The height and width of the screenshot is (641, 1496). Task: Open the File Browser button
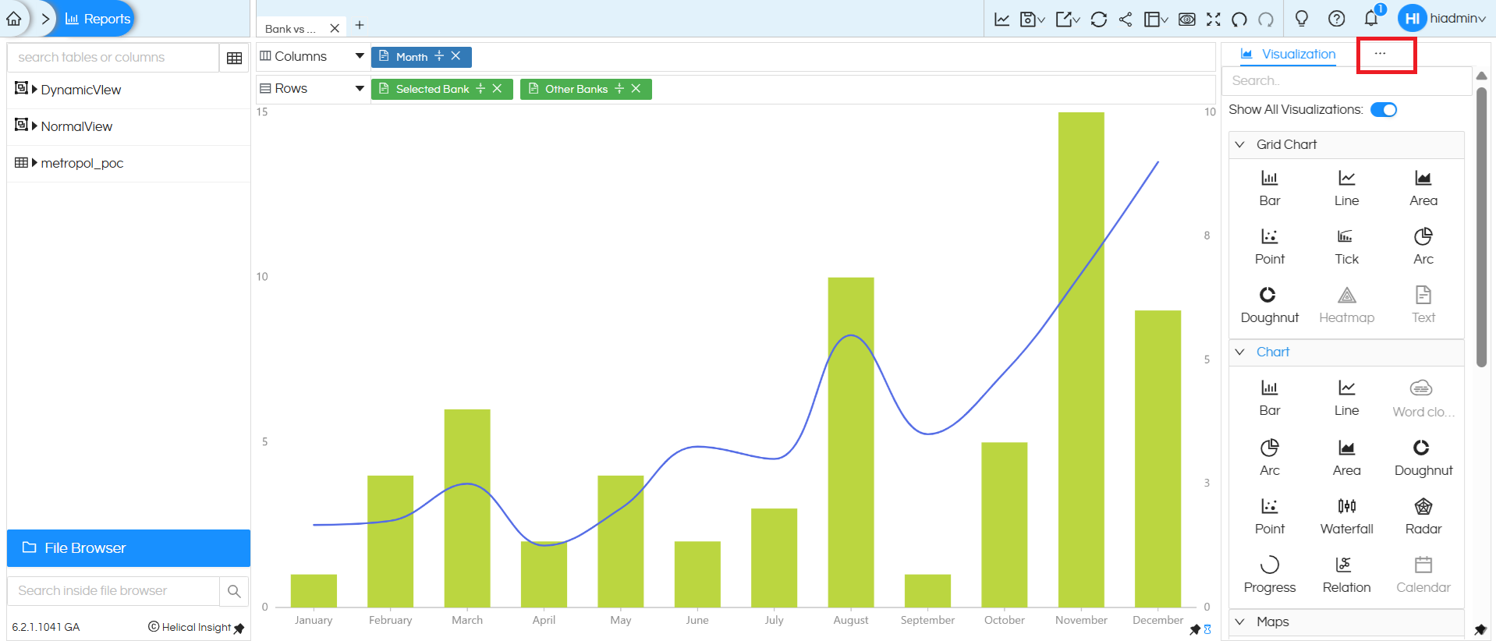pyautogui.click(x=129, y=548)
